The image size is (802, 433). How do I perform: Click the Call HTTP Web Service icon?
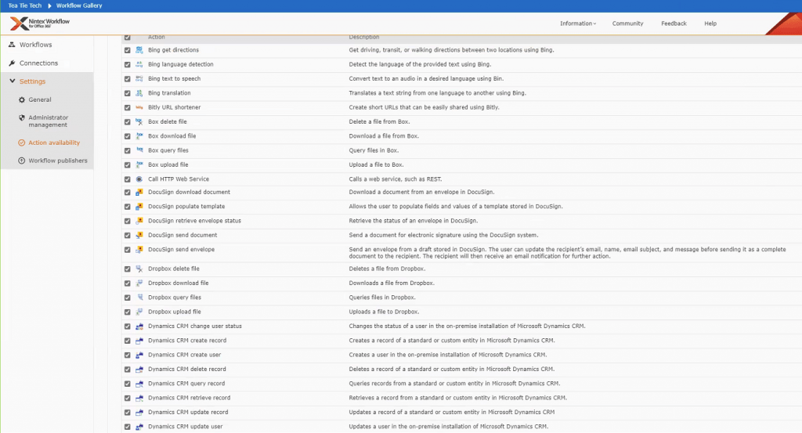pyautogui.click(x=139, y=179)
